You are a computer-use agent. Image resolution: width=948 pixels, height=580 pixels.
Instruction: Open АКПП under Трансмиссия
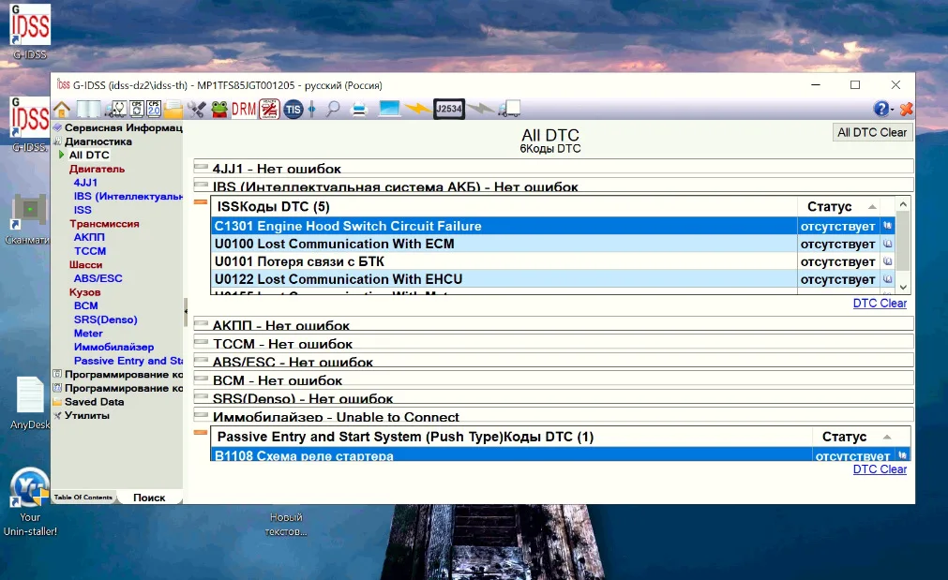pos(89,237)
